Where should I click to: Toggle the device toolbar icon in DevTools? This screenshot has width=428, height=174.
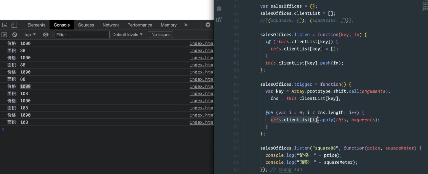pos(14,25)
